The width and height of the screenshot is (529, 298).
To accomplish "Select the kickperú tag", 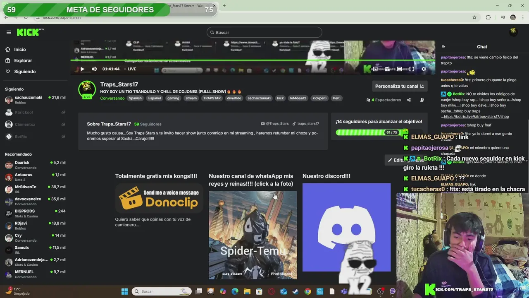I will pyautogui.click(x=319, y=98).
